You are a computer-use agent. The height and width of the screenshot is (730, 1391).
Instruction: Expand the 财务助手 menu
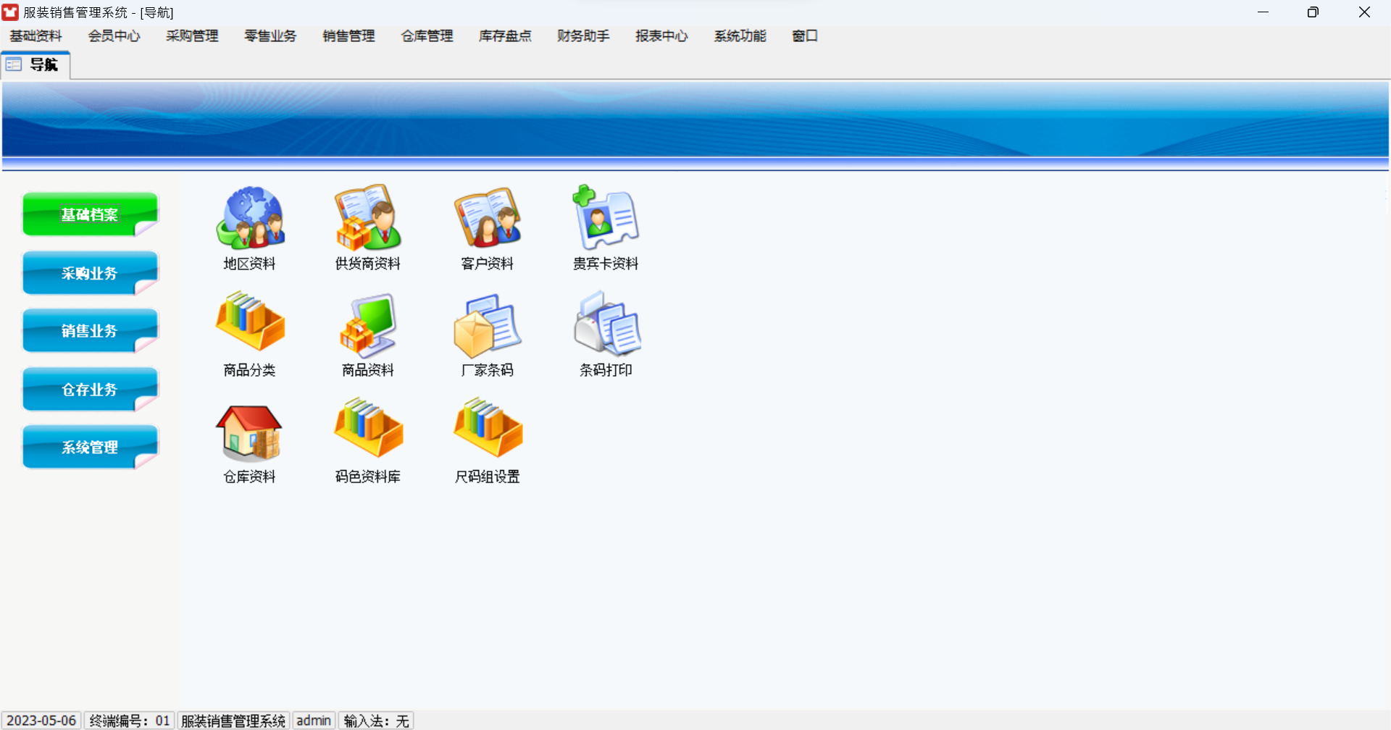tap(582, 36)
